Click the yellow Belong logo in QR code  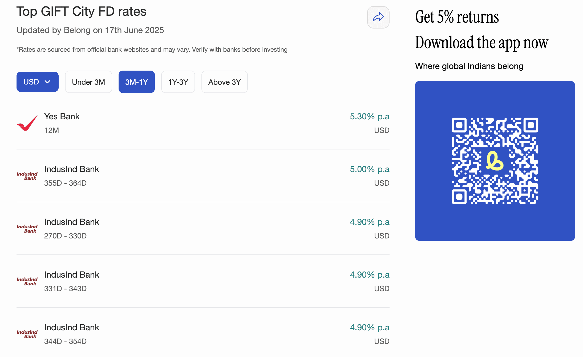(495, 161)
